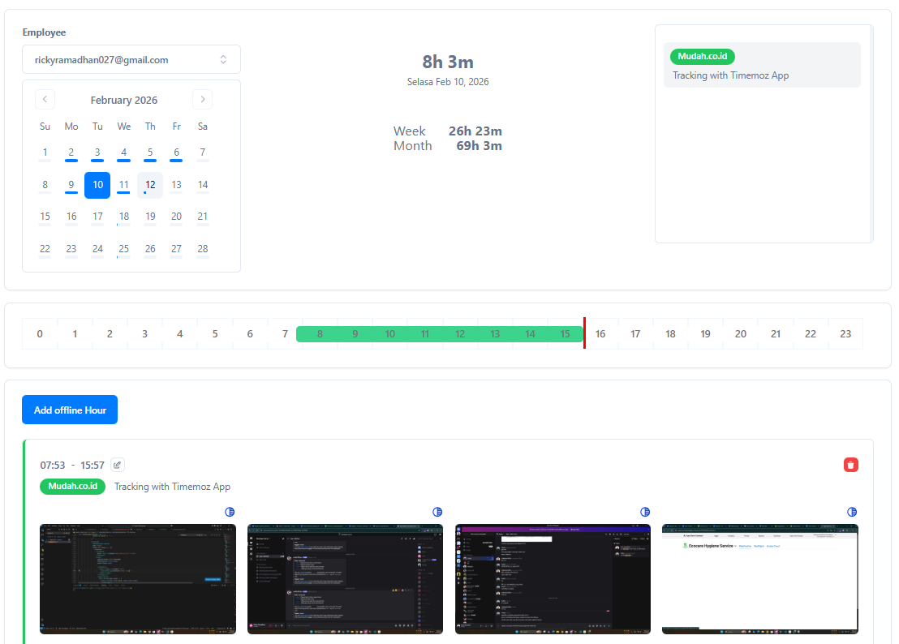Open the Ecocare Hygiene Service screenshot thumbnail
Image resolution: width=899 pixels, height=644 pixels.
tap(760, 578)
